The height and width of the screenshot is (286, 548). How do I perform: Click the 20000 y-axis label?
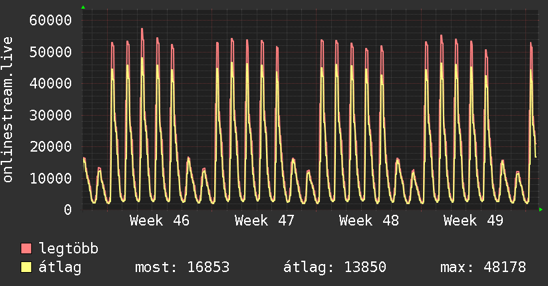point(51,147)
